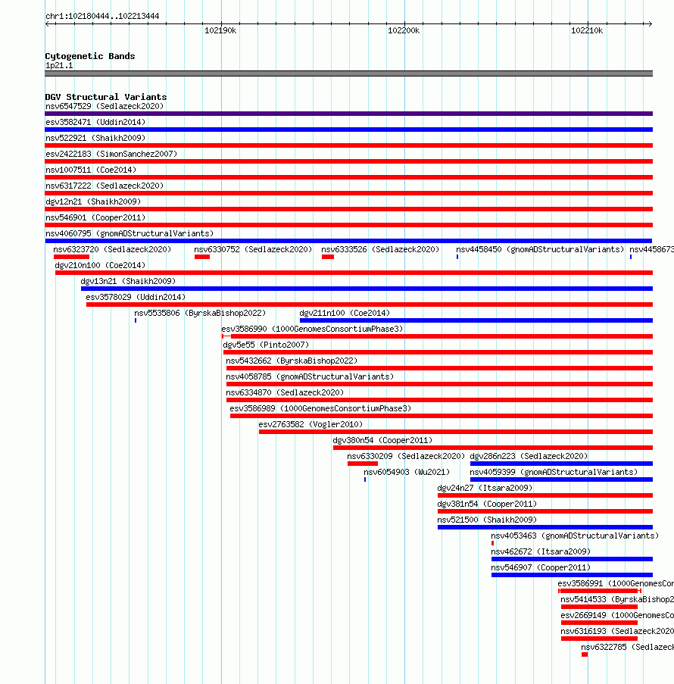Click nsv6334870 (Sedlazeck2020) label

(285, 392)
